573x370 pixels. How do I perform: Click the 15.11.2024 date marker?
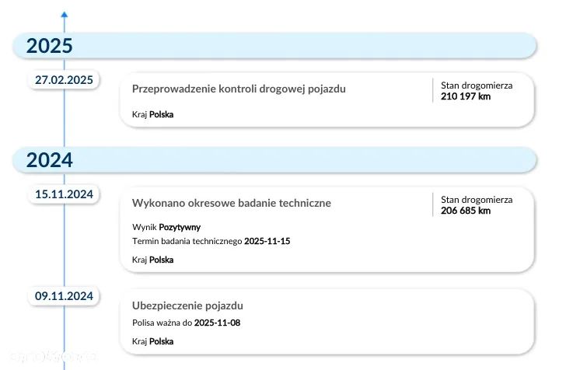[x=64, y=194]
